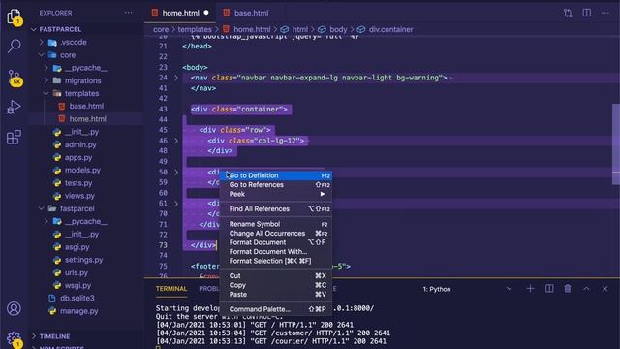Click Open Changes icon in editor toolbar
Viewport: 620px width, 349px height.
click(568, 13)
